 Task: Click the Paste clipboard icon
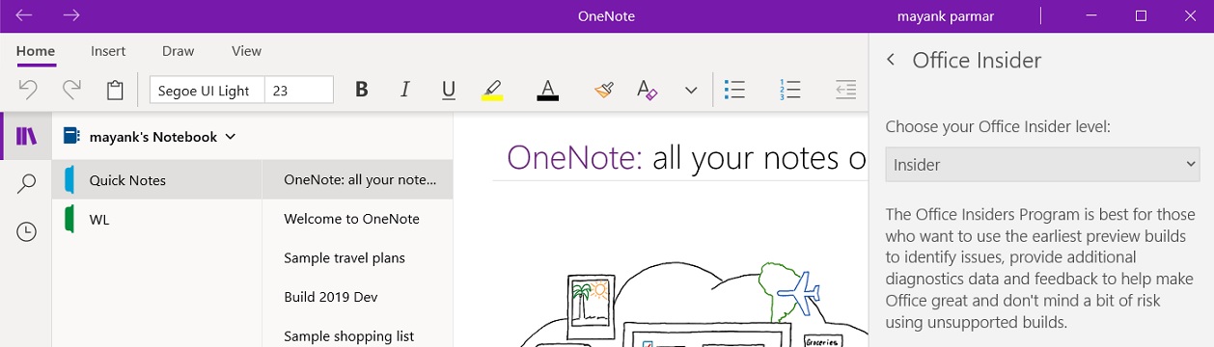pos(115,90)
